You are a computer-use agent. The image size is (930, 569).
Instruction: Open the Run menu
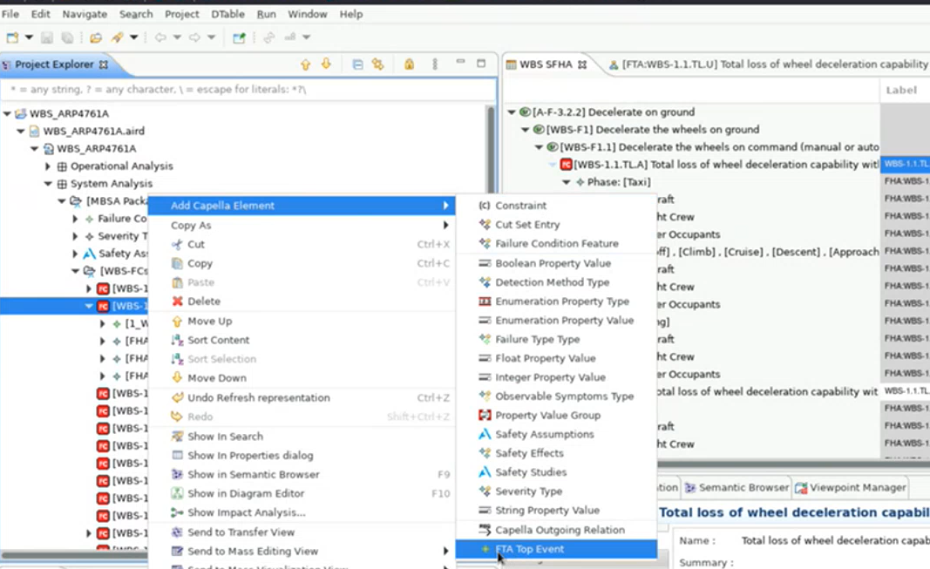(267, 14)
